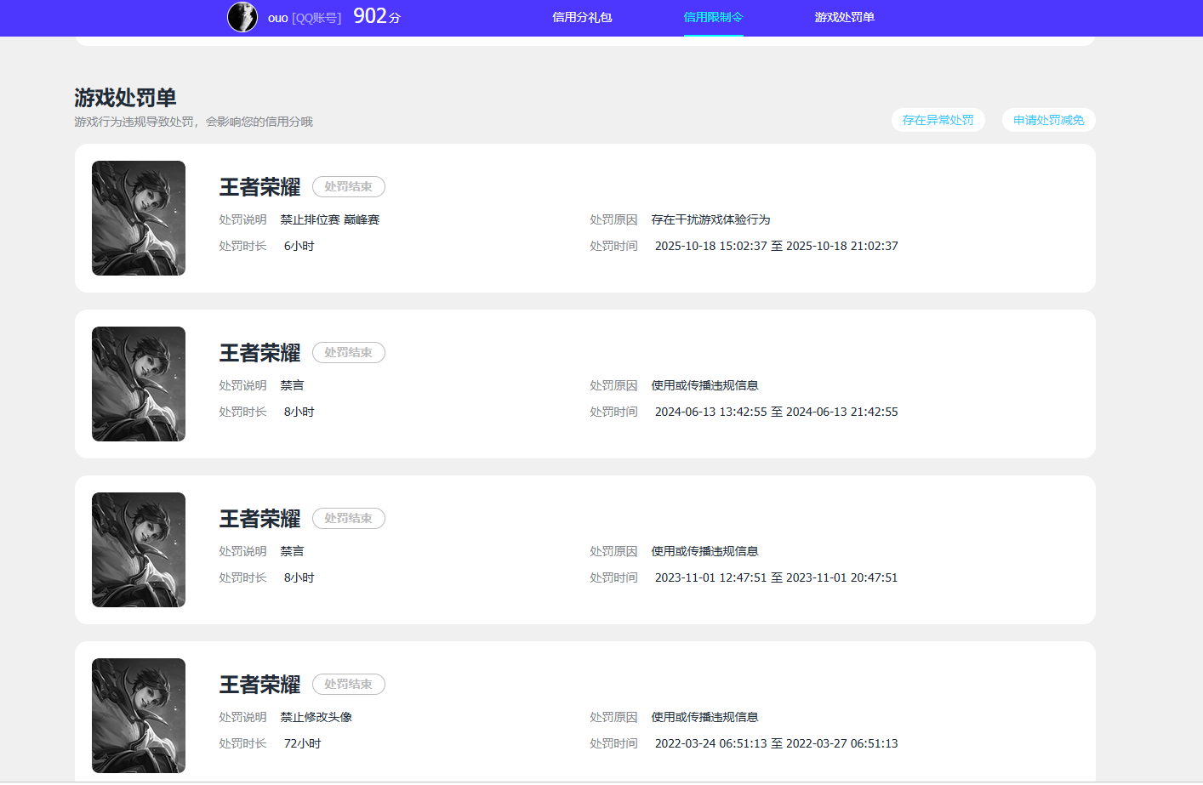Viewport: 1203px width, 785px height.
Task: Click the 902分 credit score
Action: point(377,16)
